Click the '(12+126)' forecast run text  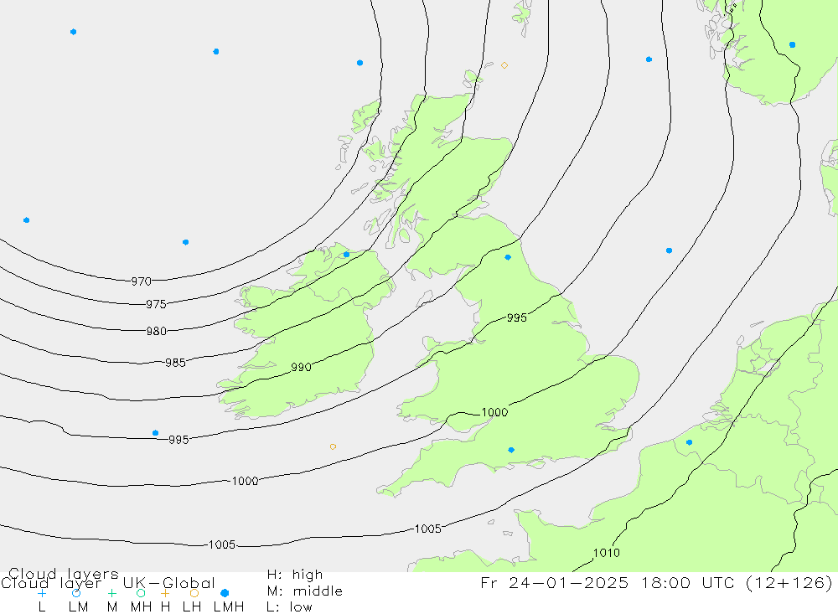(x=790, y=582)
